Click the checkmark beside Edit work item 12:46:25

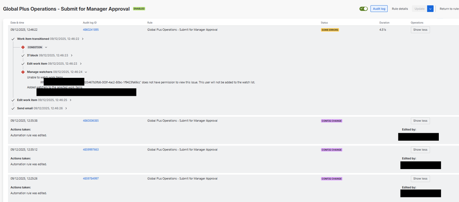(12, 100)
